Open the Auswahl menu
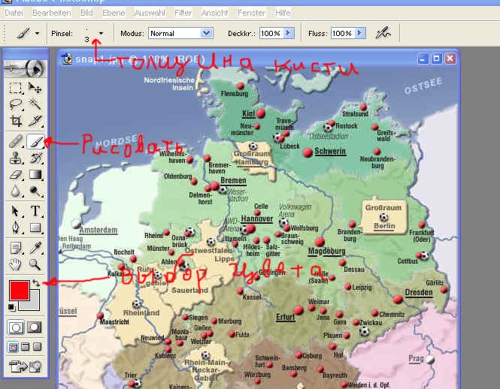Image resolution: width=500 pixels, height=389 pixels. tap(150, 13)
